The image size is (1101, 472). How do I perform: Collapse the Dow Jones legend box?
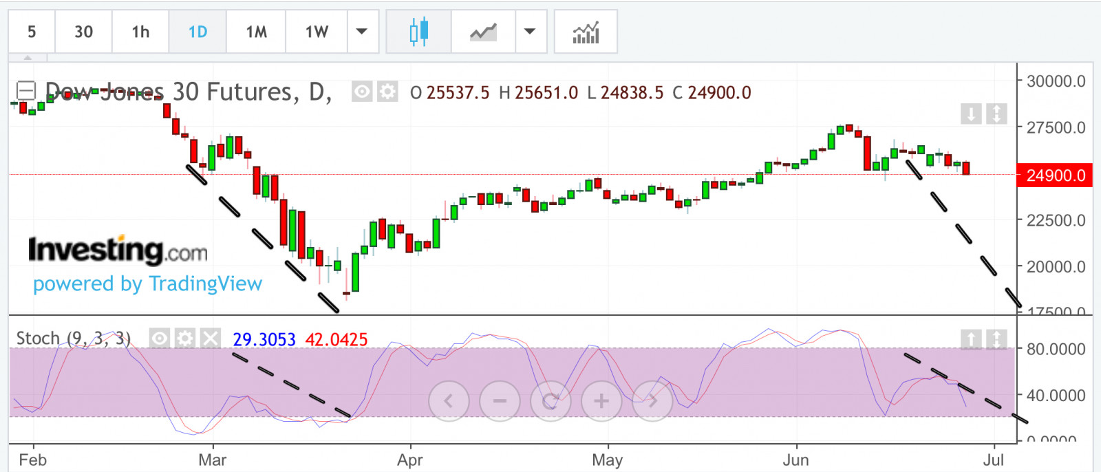pyautogui.click(x=26, y=90)
